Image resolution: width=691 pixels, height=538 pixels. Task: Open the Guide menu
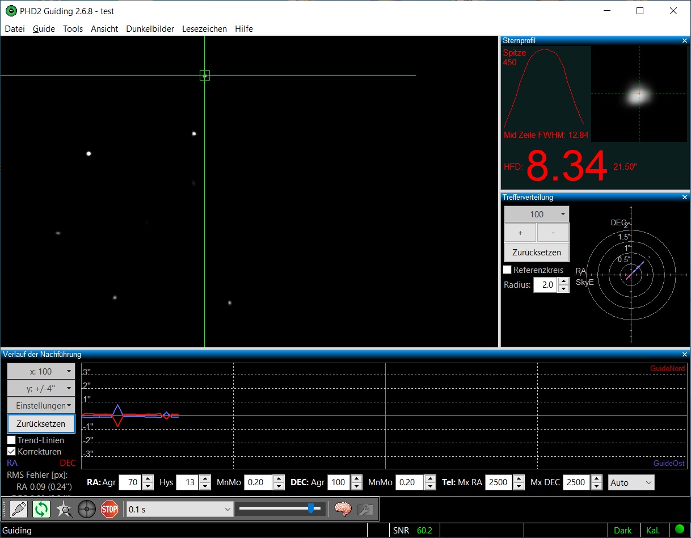[x=44, y=28]
